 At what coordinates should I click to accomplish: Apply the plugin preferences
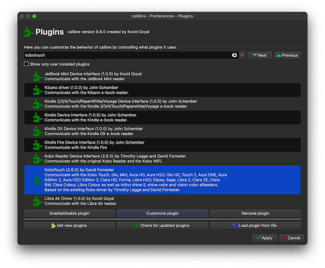[x=264, y=238]
